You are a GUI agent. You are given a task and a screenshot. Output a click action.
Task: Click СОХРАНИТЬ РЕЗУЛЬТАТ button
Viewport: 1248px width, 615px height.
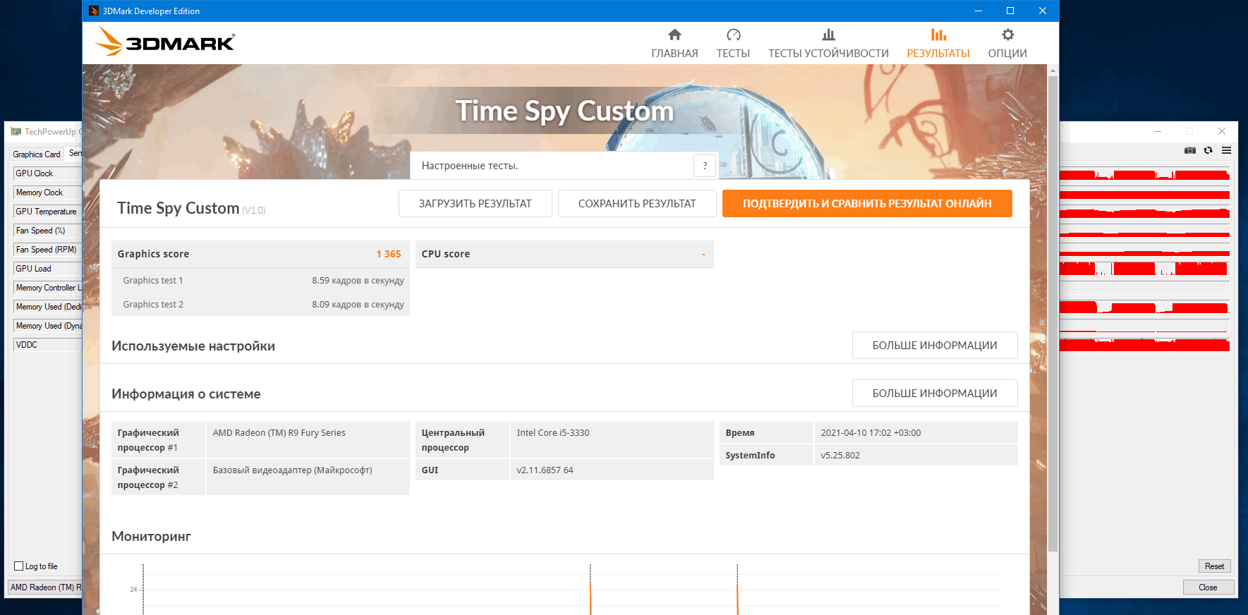click(x=637, y=203)
